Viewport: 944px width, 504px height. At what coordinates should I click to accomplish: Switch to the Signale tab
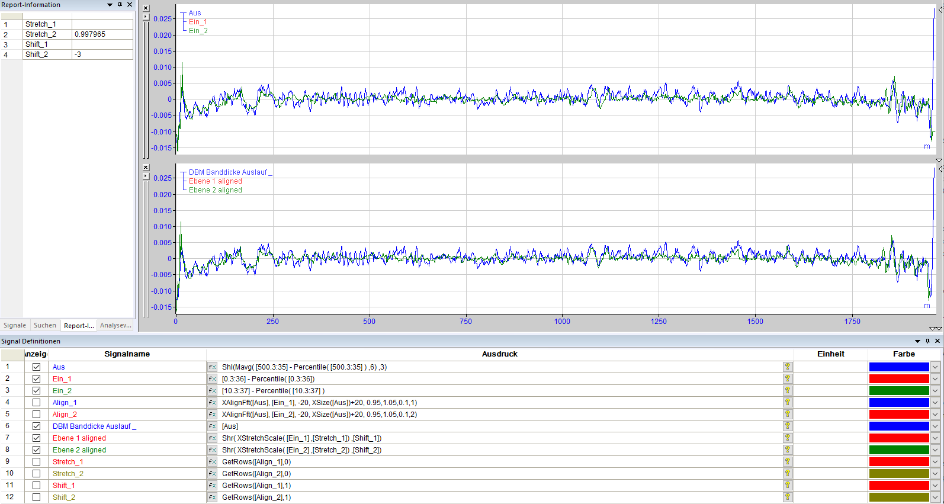click(15, 325)
